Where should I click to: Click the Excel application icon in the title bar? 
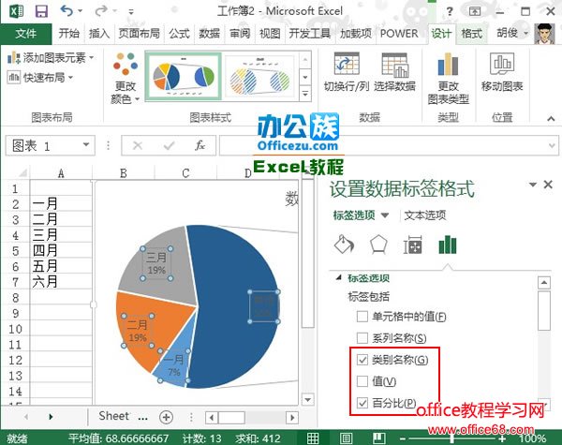[17, 11]
